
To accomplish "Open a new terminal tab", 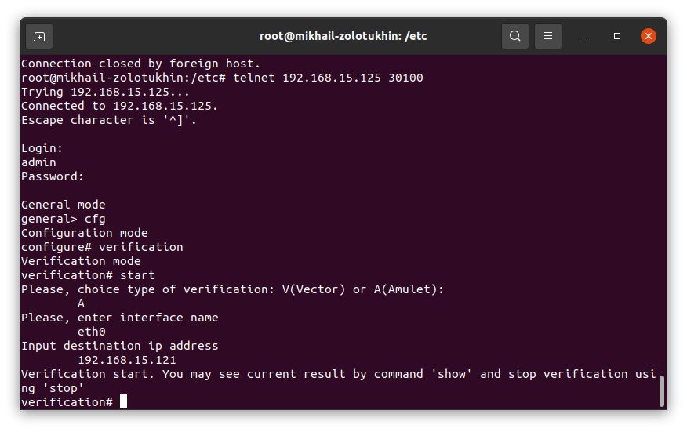I will tap(39, 36).
